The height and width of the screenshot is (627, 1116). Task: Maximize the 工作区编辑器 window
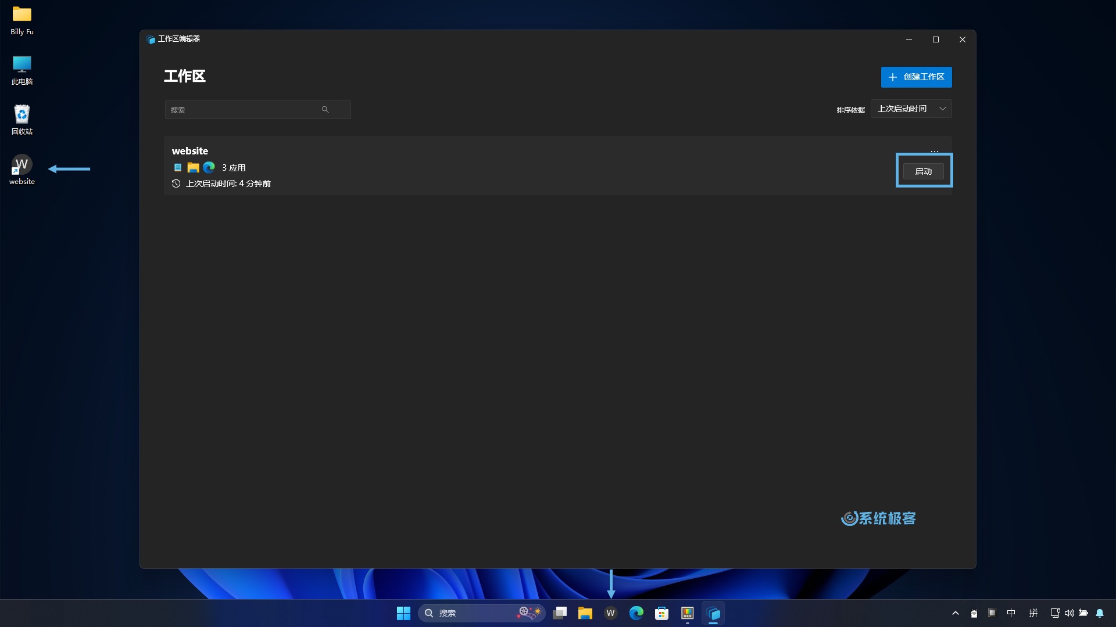tap(936, 39)
